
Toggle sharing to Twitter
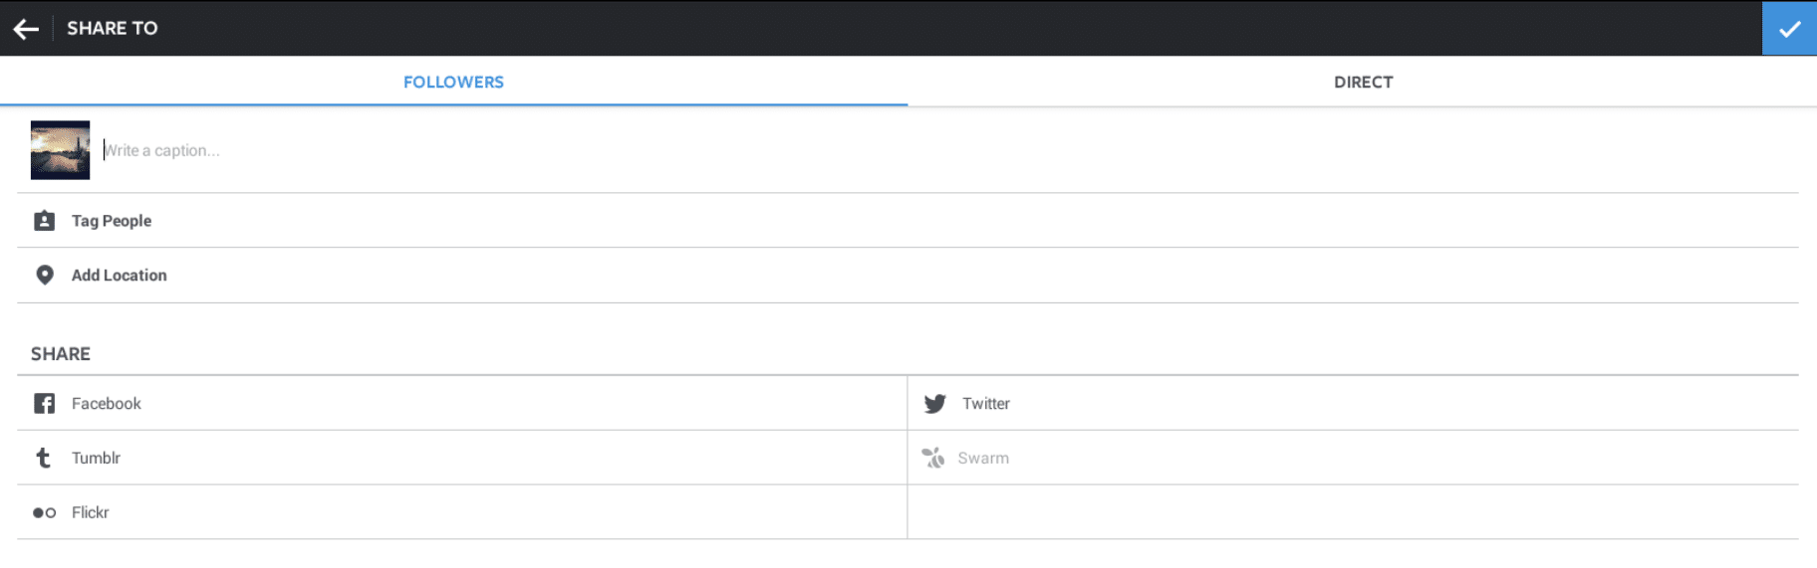[x=1353, y=403]
